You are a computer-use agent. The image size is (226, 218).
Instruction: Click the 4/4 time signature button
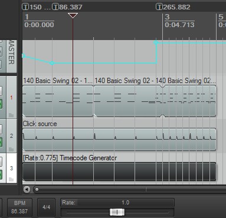tap(46, 207)
